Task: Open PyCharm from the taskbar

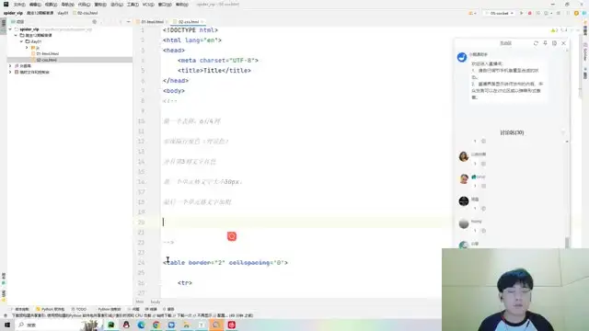Action: coord(111,325)
